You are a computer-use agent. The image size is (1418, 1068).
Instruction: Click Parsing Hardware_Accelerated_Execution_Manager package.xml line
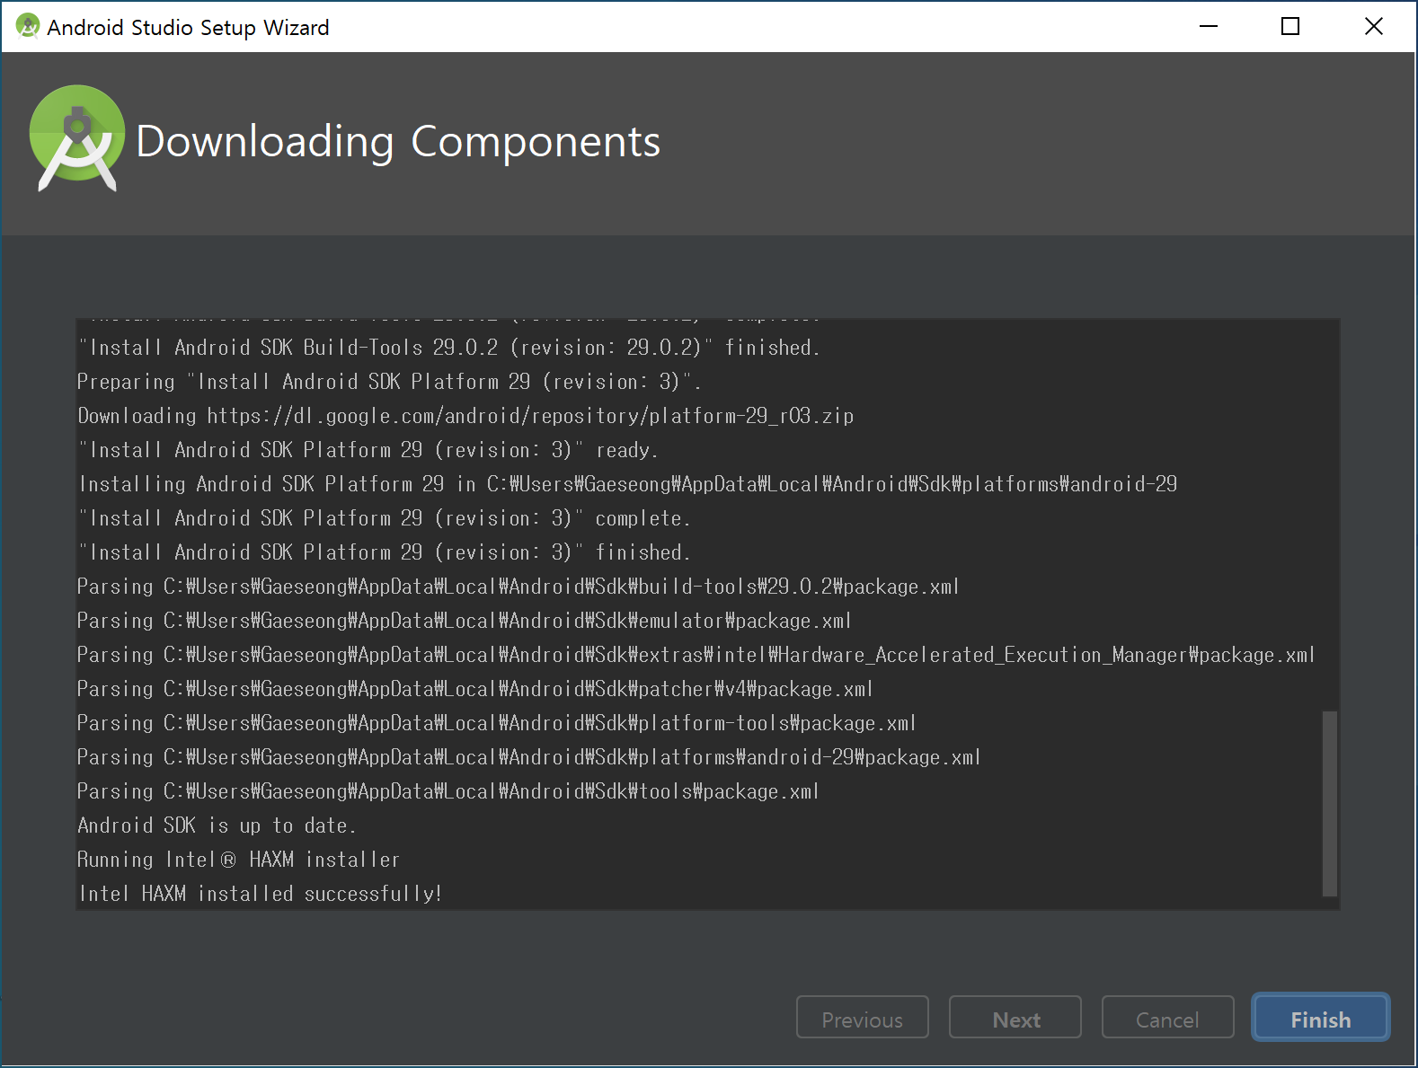click(x=696, y=655)
